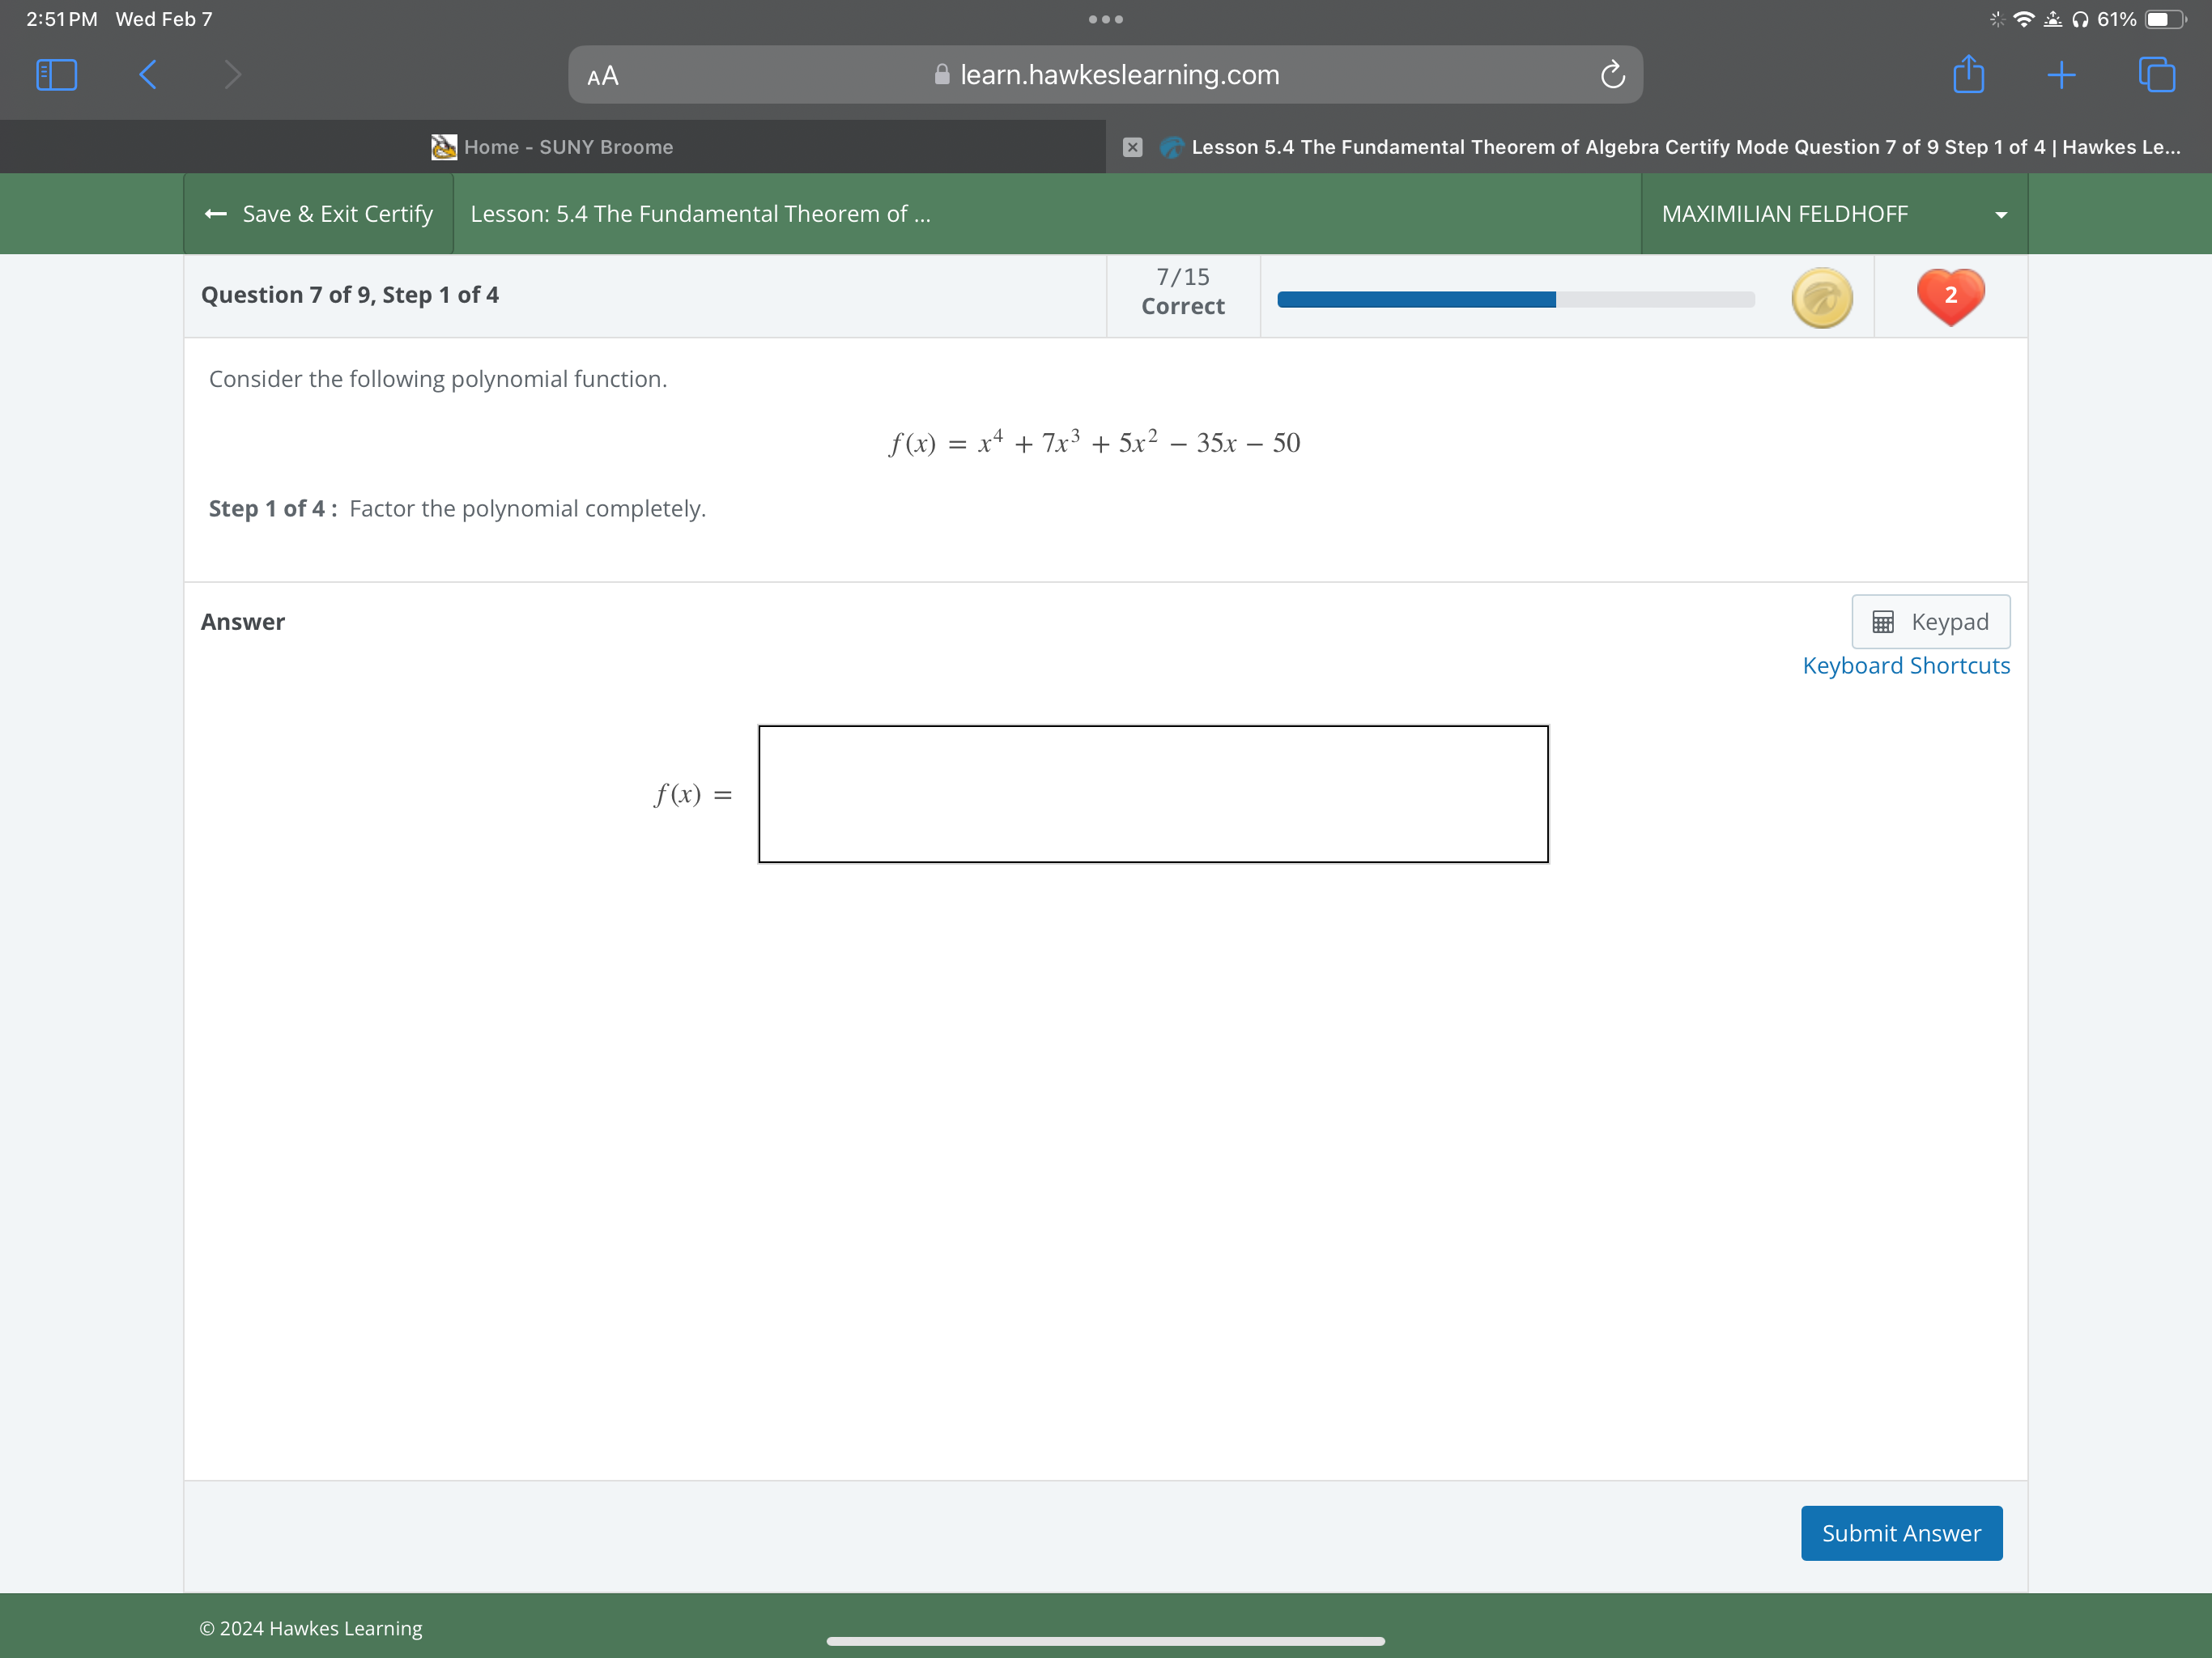Go back with the browser back arrow

coord(148,75)
